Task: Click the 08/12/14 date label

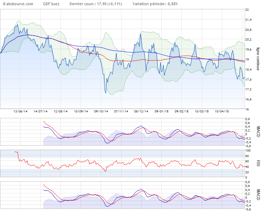Action: click(x=141, y=112)
